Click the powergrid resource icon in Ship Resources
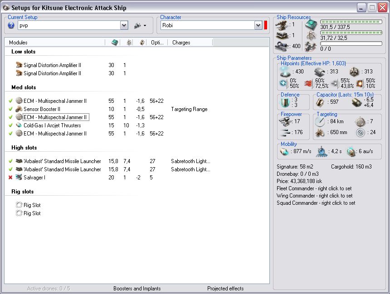 pos(311,35)
